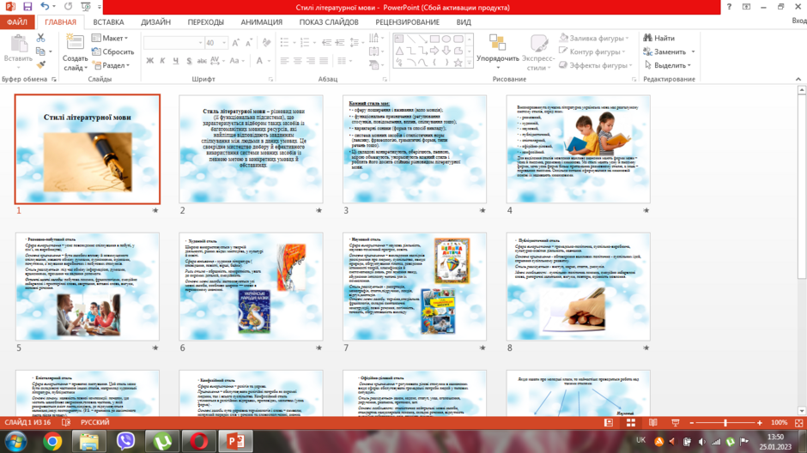This screenshot has height=453, width=807.
Task: Open the Выделить selection dropdown
Action: 668,65
